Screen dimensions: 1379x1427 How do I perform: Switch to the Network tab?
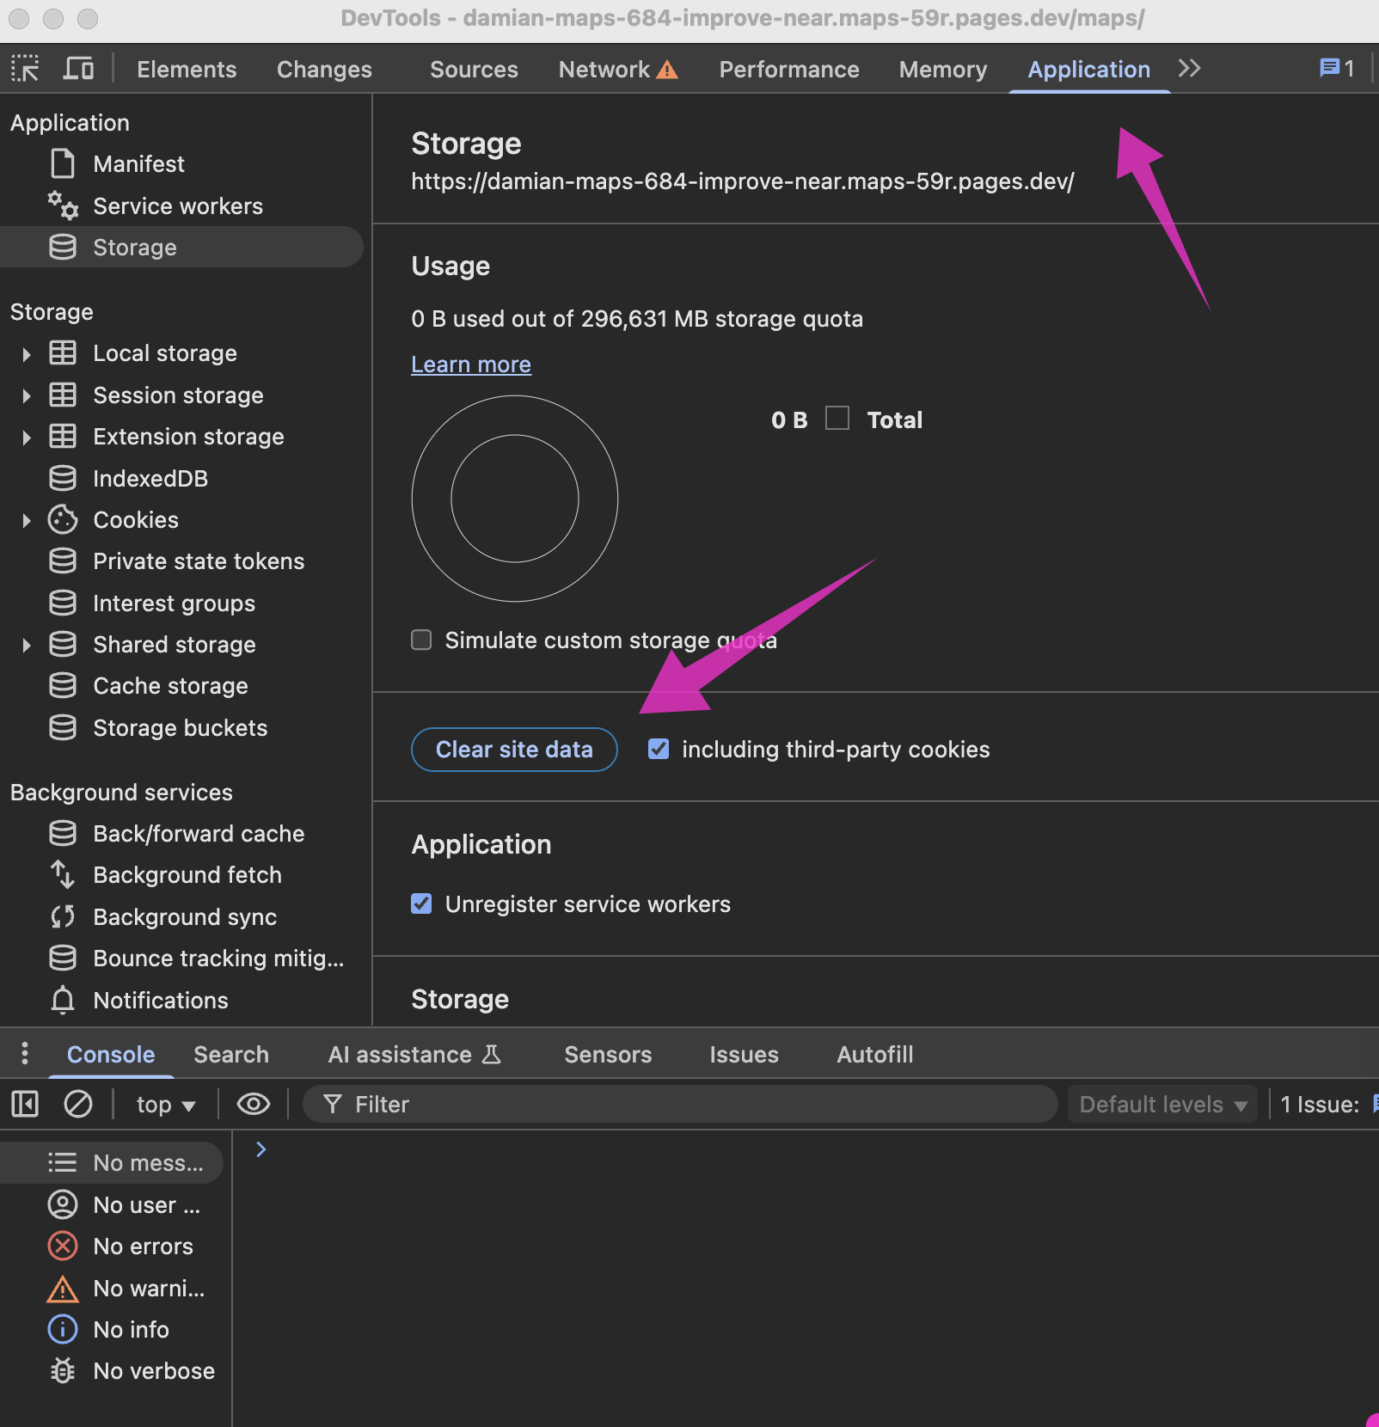pos(604,70)
